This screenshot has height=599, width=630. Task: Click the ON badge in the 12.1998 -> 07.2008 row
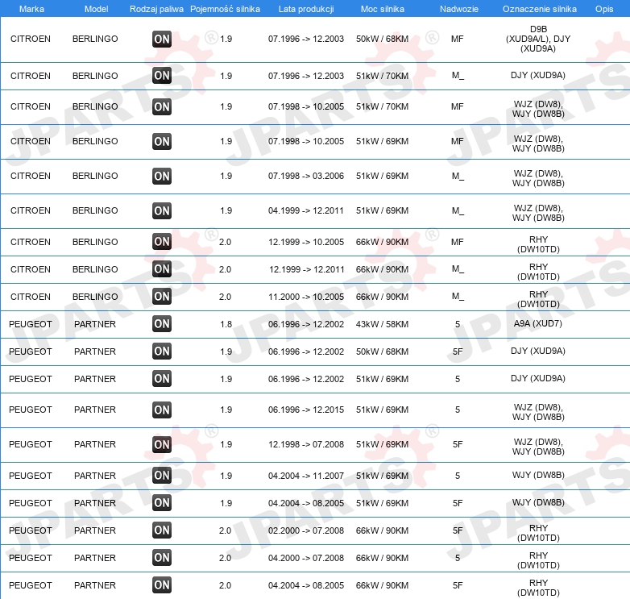click(x=162, y=445)
